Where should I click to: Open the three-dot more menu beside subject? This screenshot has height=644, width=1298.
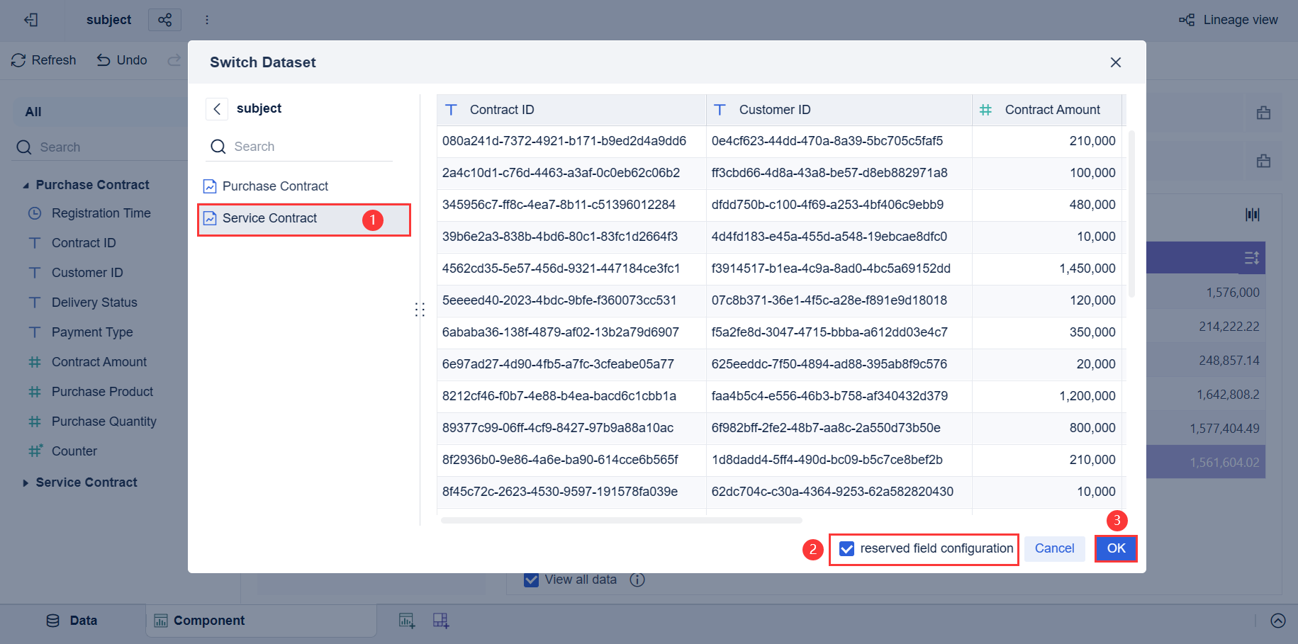click(206, 20)
